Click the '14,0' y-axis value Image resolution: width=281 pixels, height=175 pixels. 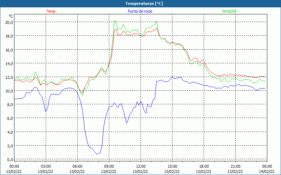[9, 64]
